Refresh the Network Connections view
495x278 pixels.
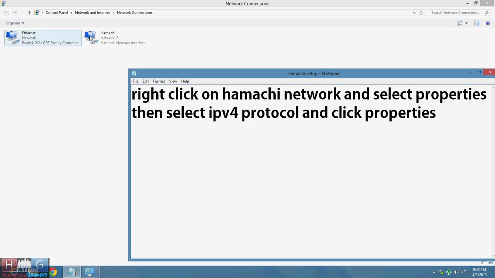(x=421, y=13)
